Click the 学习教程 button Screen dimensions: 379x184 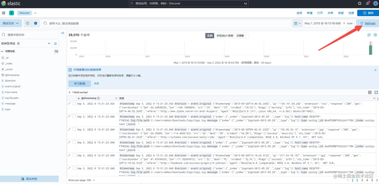coord(79,83)
